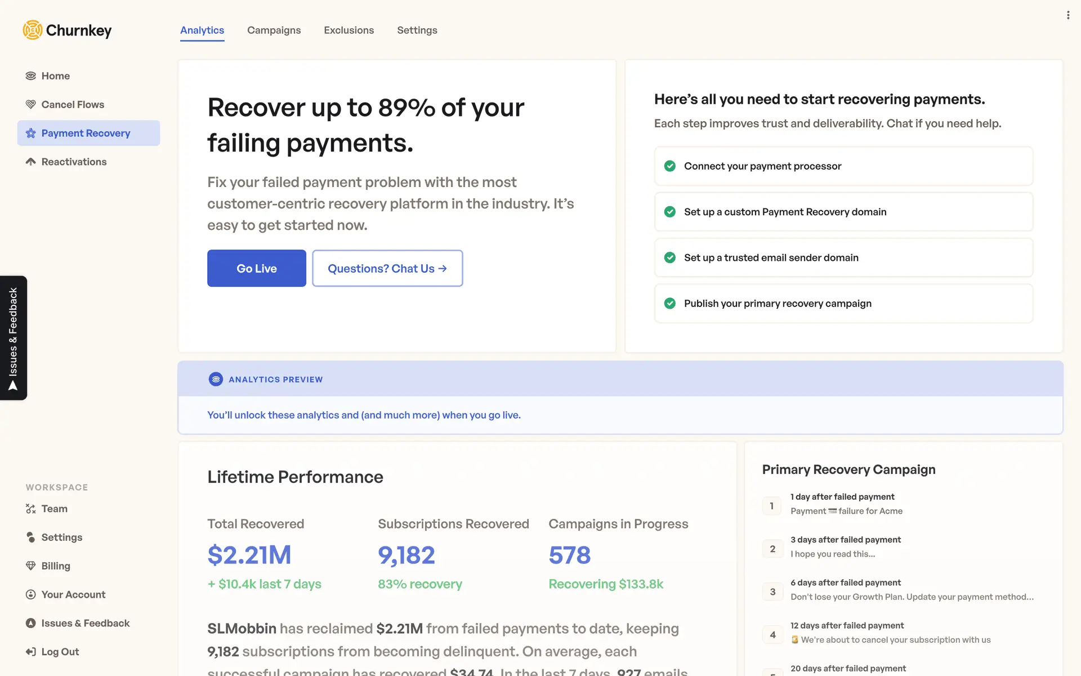This screenshot has width=1081, height=676.
Task: Open the Cancel Flows section
Action: pyautogui.click(x=72, y=105)
